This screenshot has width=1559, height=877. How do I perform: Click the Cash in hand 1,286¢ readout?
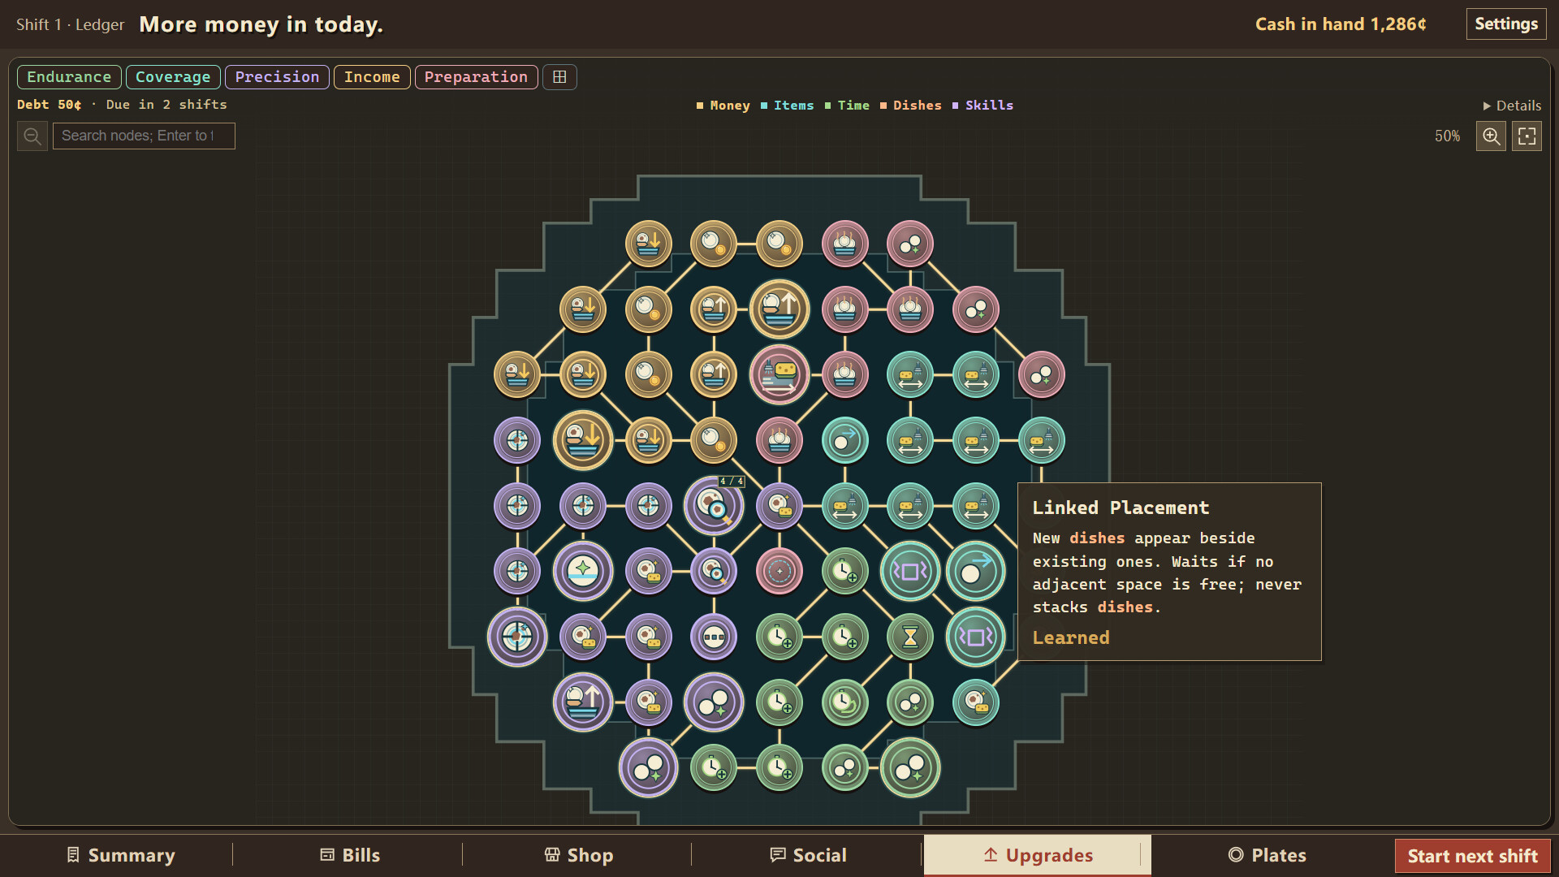point(1341,24)
